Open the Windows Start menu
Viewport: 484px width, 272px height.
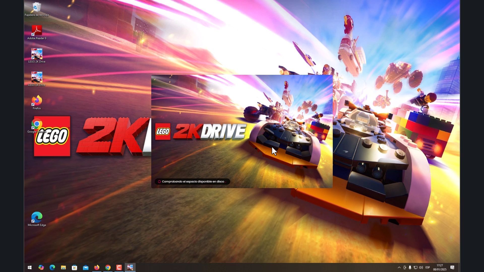tap(29, 267)
